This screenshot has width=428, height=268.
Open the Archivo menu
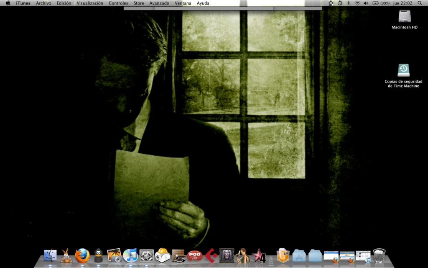[43, 3]
